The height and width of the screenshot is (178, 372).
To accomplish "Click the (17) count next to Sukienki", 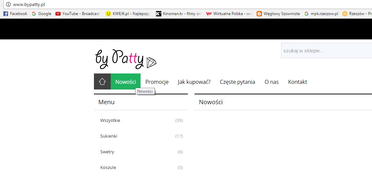I will (x=179, y=136).
